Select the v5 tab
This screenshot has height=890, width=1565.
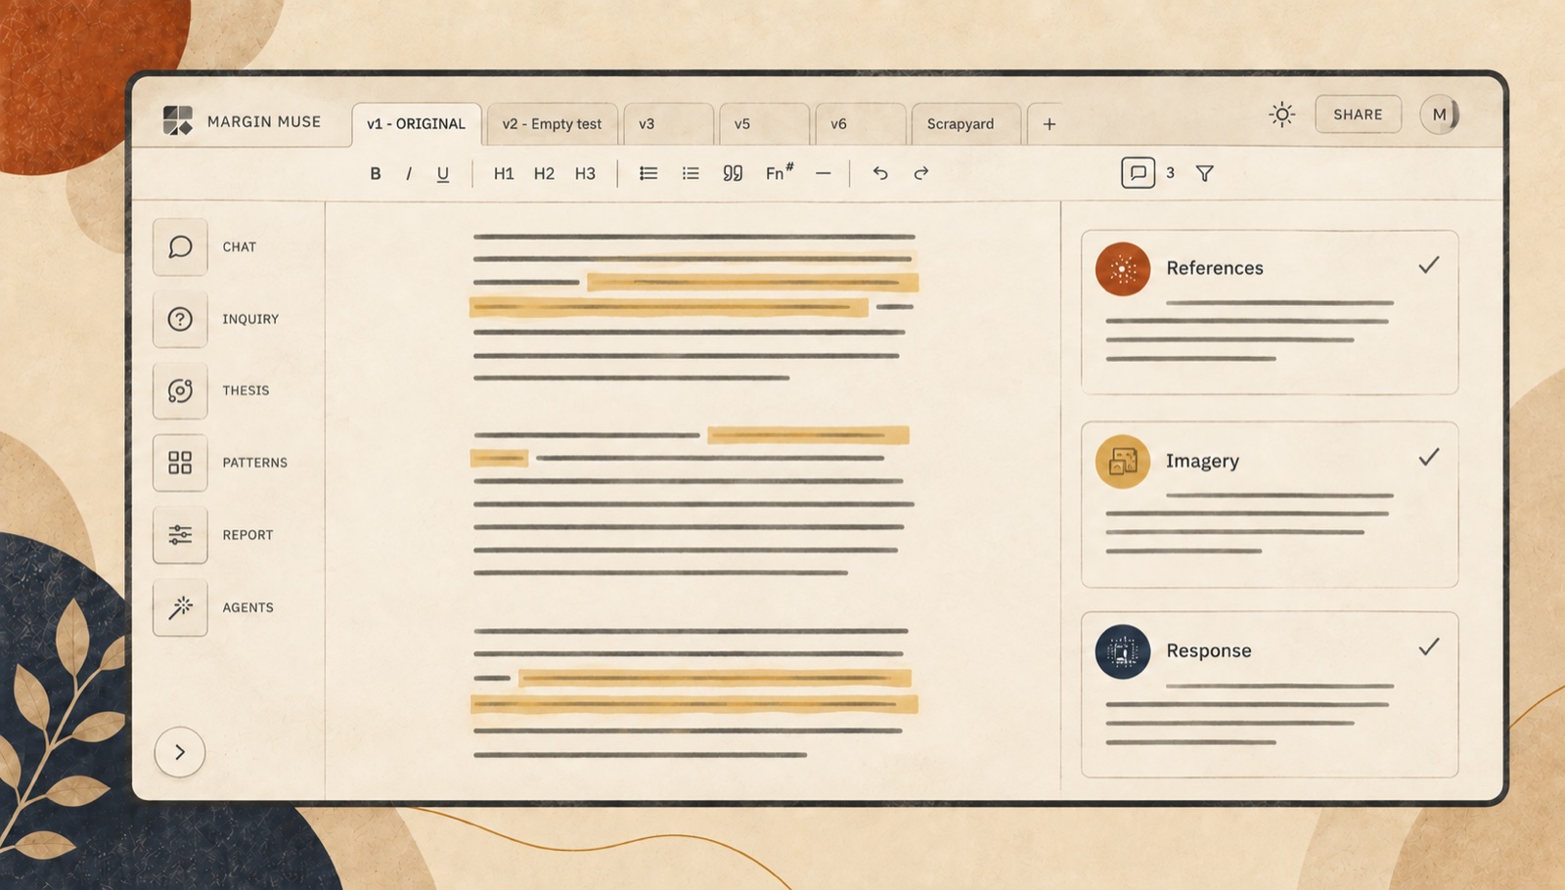coord(765,124)
